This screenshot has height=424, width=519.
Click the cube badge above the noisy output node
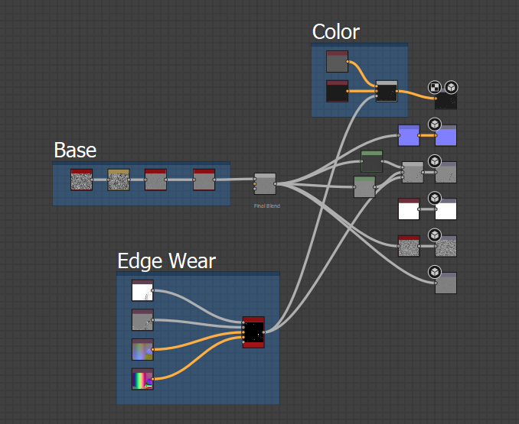435,235
